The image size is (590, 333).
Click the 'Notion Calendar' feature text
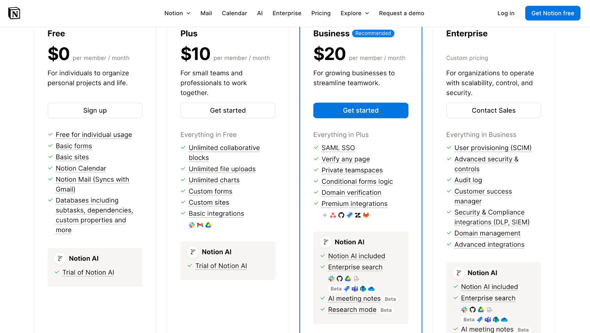pos(81,168)
